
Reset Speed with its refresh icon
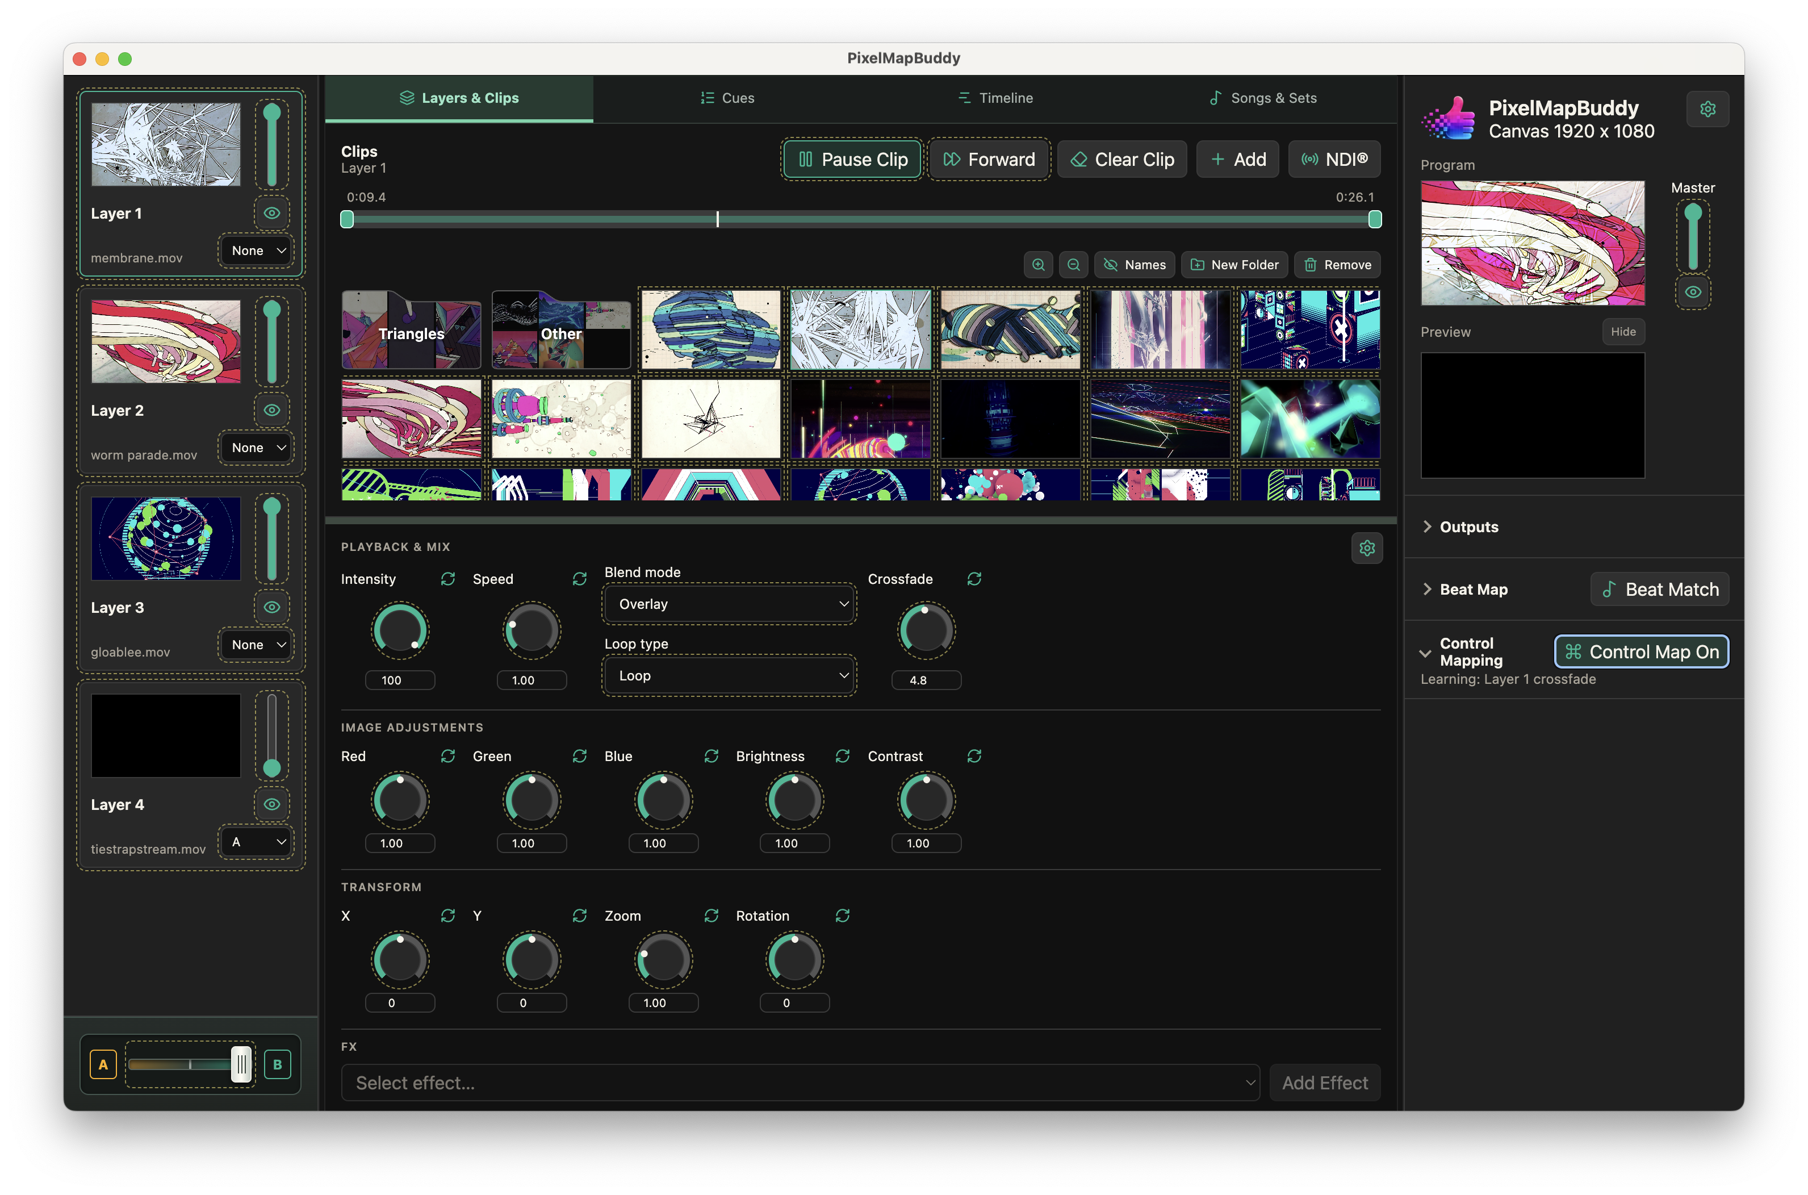[580, 579]
